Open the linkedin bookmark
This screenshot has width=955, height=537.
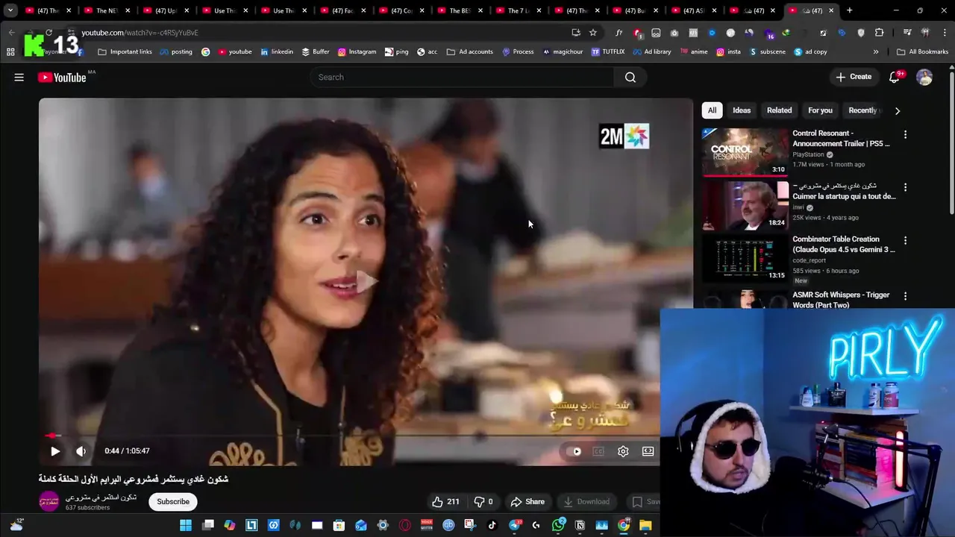click(x=276, y=52)
